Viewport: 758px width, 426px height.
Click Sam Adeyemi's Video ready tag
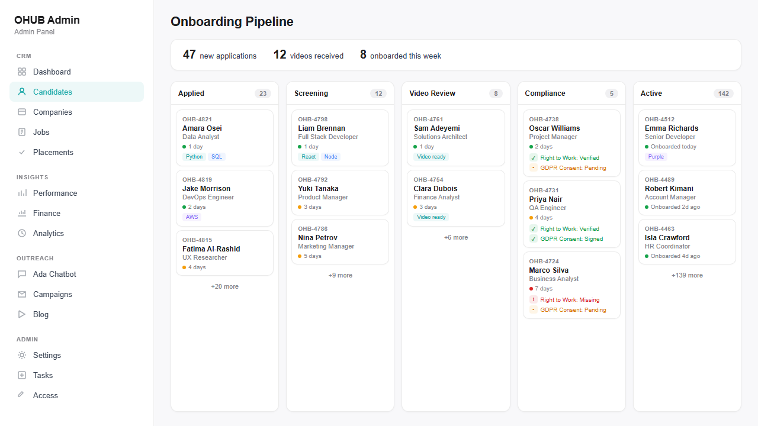[431, 157]
